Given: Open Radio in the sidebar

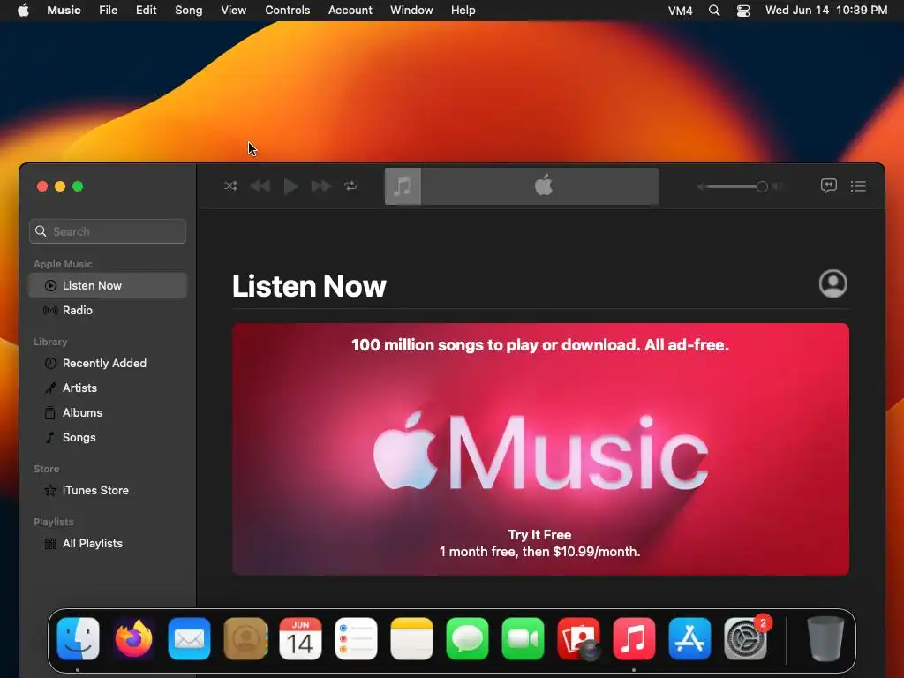Looking at the screenshot, I should [x=108, y=310].
